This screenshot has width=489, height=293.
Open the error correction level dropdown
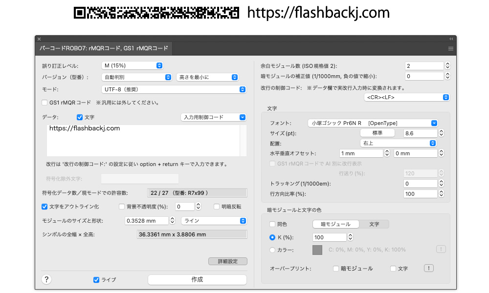132,65
